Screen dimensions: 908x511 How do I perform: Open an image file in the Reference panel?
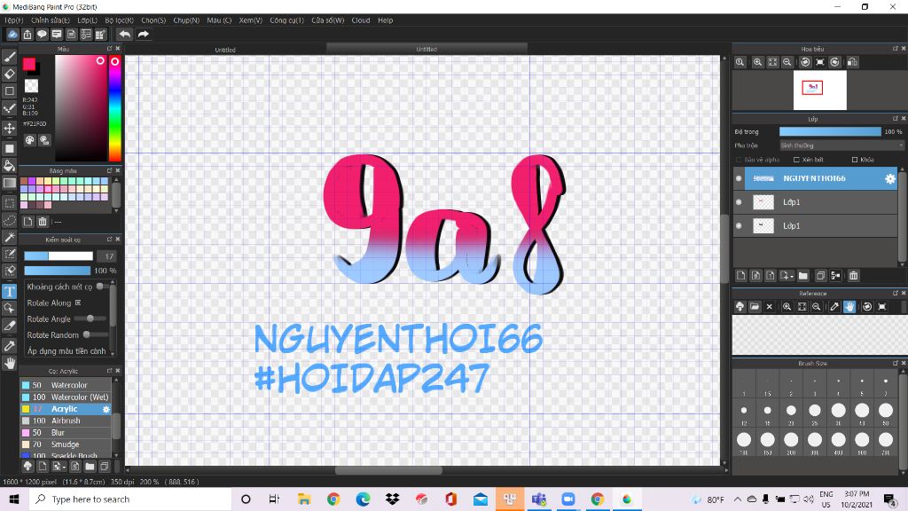click(x=755, y=306)
